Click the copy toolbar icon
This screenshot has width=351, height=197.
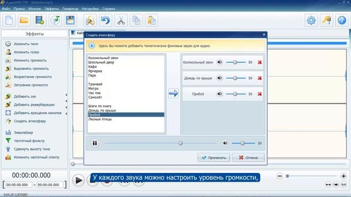pos(136,20)
